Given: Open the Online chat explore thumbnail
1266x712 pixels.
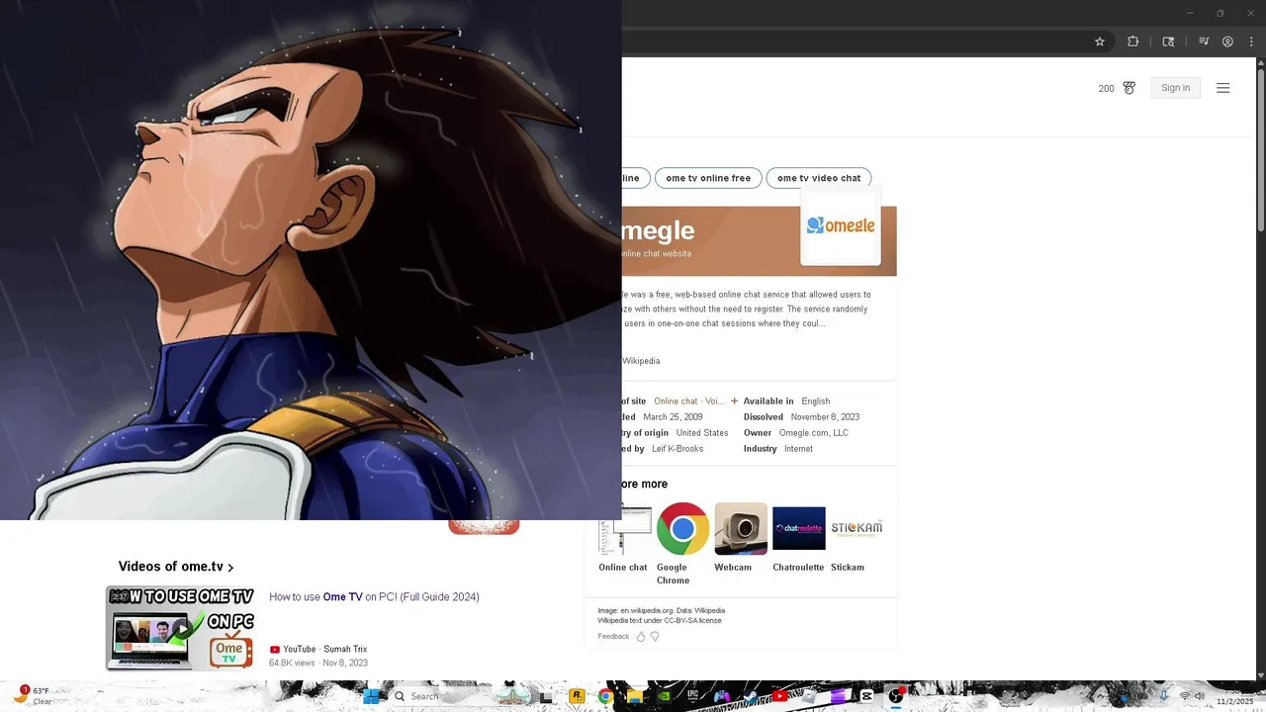Looking at the screenshot, I should [x=625, y=529].
